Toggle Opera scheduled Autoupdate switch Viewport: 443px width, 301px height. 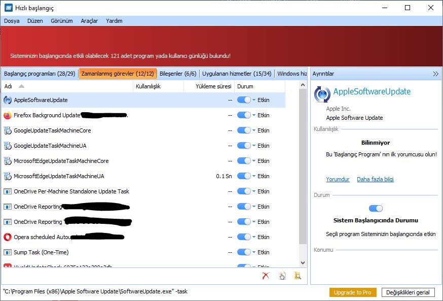pos(244,237)
